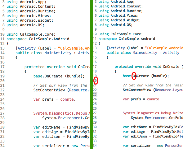Image resolution: width=183 pixels, height=149 pixels.
Task: Click highlighted line number 23 in right gutter
Action: coord(95,94)
